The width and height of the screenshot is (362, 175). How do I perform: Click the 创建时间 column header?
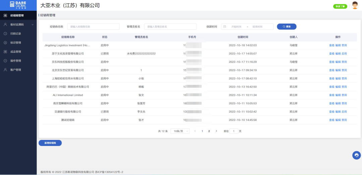(243, 37)
